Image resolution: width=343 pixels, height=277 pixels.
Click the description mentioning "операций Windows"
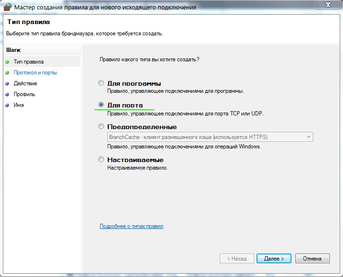click(x=184, y=147)
